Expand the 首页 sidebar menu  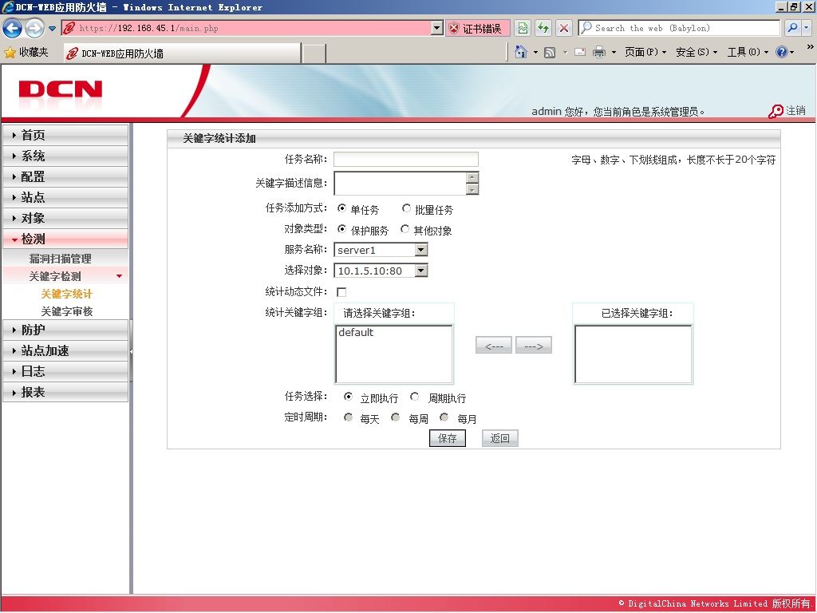[x=65, y=135]
